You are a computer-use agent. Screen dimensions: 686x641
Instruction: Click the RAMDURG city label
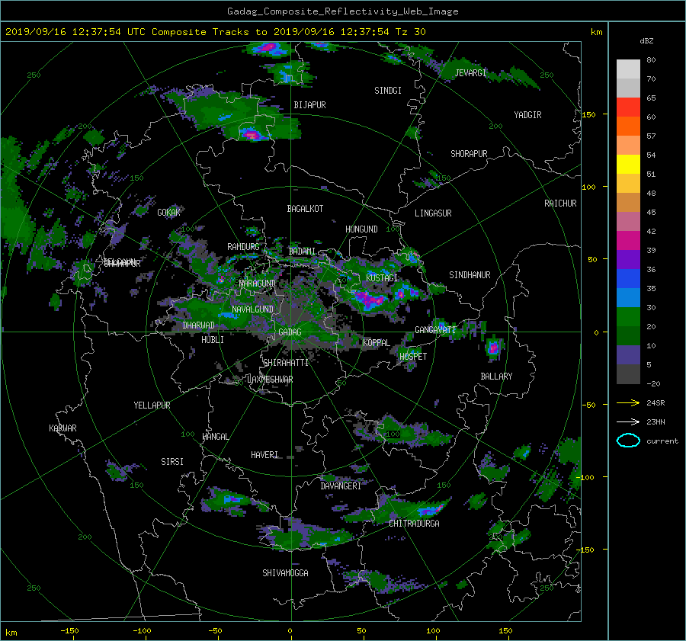pyautogui.click(x=243, y=247)
